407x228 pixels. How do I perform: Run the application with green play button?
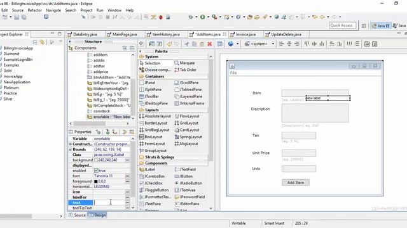pos(202,17)
